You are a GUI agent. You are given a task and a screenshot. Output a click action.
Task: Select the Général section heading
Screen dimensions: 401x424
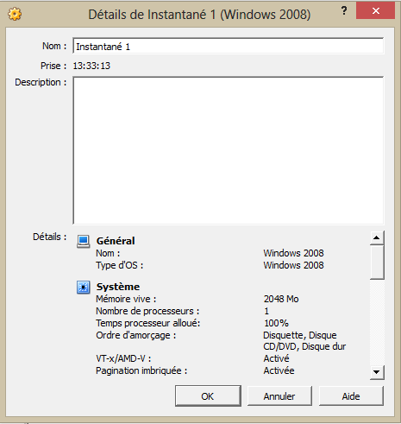click(x=116, y=241)
